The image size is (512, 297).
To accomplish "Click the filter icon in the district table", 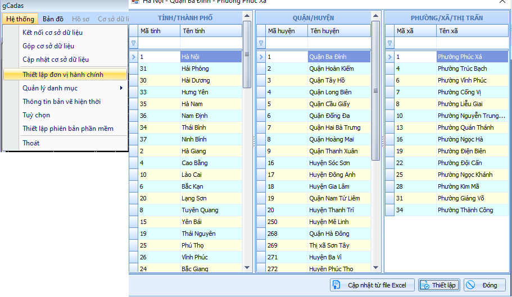I will pyautogui.click(x=260, y=43).
